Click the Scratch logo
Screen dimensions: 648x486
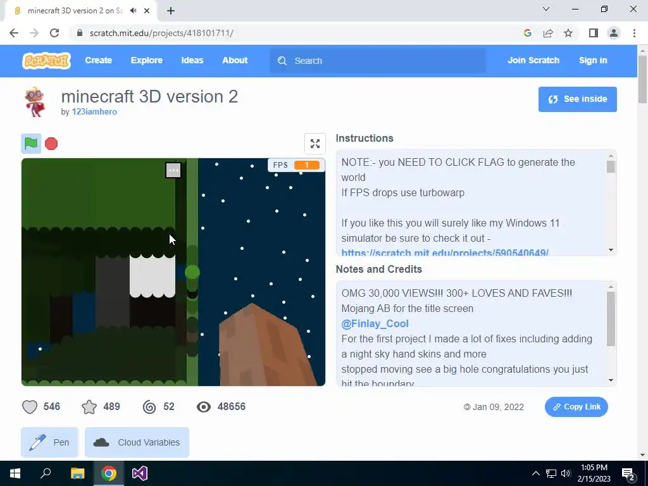pyautogui.click(x=46, y=61)
